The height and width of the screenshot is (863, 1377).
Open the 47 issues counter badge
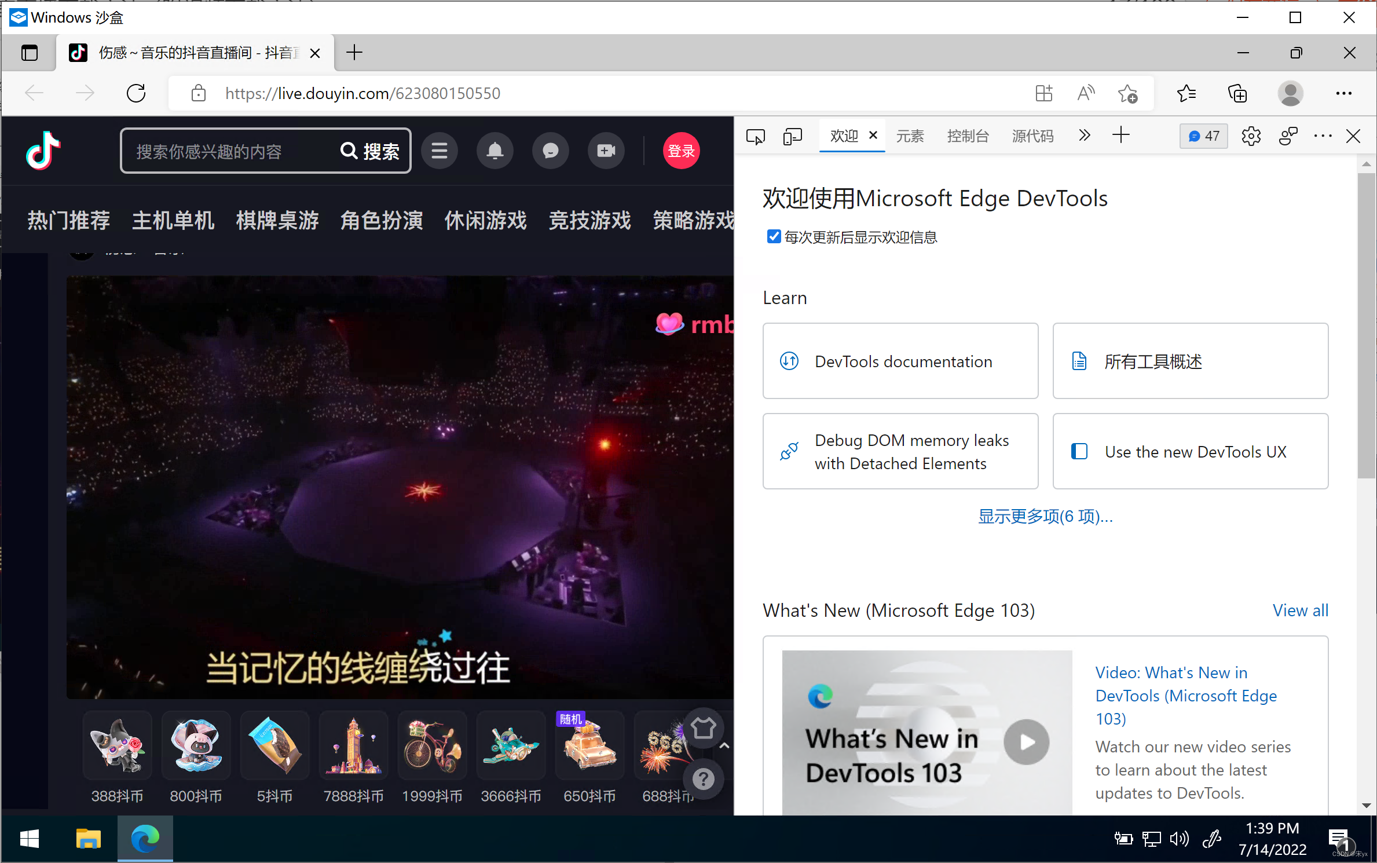[1204, 137]
